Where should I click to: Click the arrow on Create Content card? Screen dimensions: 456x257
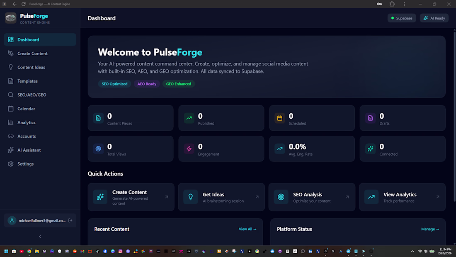coord(167,197)
